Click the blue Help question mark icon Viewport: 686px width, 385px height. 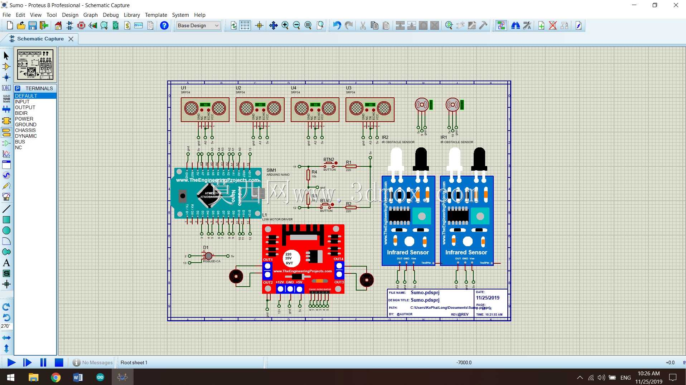point(164,25)
